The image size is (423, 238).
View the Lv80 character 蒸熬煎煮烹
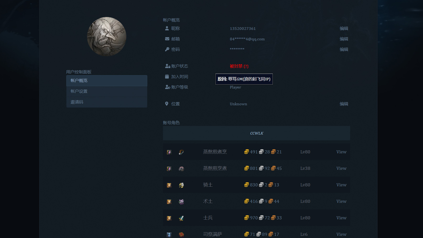click(341, 152)
